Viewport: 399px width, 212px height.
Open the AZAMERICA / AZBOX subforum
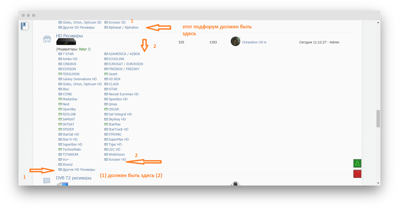click(x=124, y=54)
